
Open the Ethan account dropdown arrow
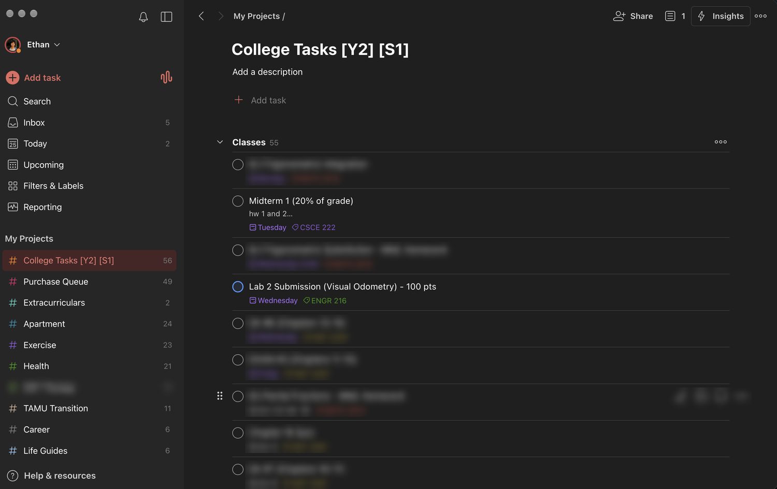coord(57,45)
